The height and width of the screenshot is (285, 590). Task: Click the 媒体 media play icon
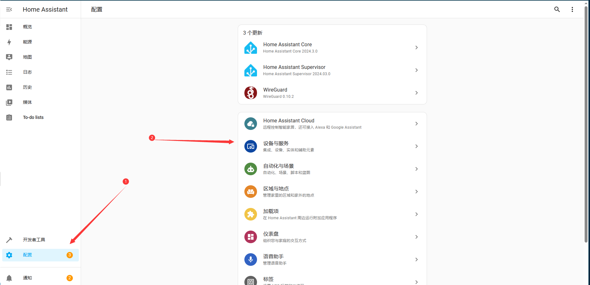coord(9,102)
